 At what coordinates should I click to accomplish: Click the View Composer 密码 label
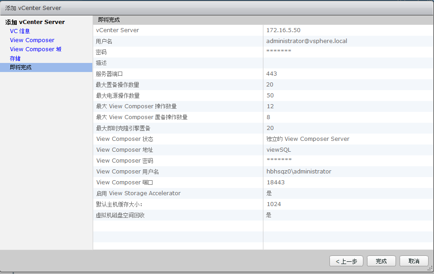pyautogui.click(x=124, y=161)
